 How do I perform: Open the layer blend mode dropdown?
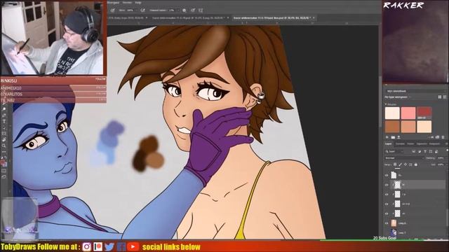pyautogui.click(x=404, y=158)
